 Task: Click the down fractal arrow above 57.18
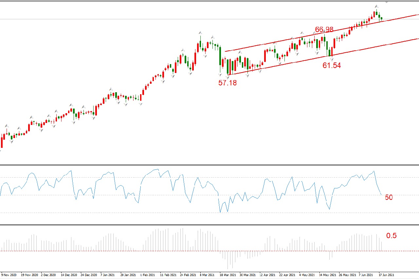pyautogui.click(x=228, y=77)
